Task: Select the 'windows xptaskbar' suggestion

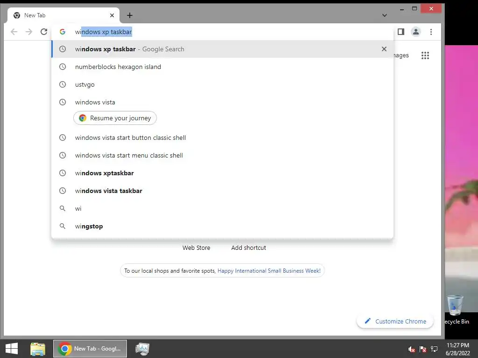Action: 223,173
